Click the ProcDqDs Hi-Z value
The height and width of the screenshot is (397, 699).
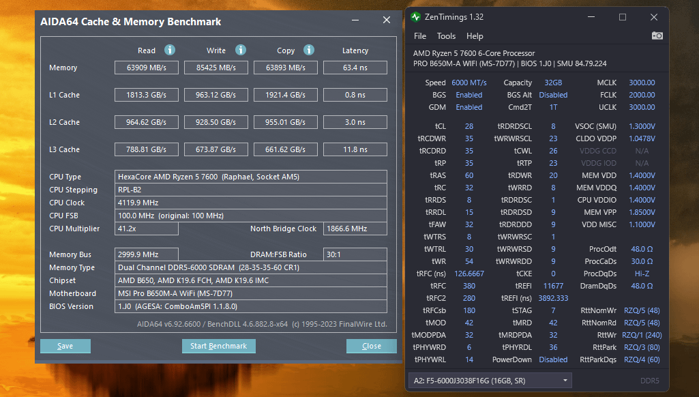point(642,274)
